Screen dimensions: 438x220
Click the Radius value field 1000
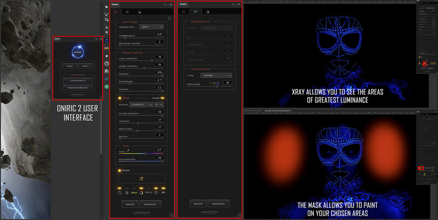click(159, 72)
